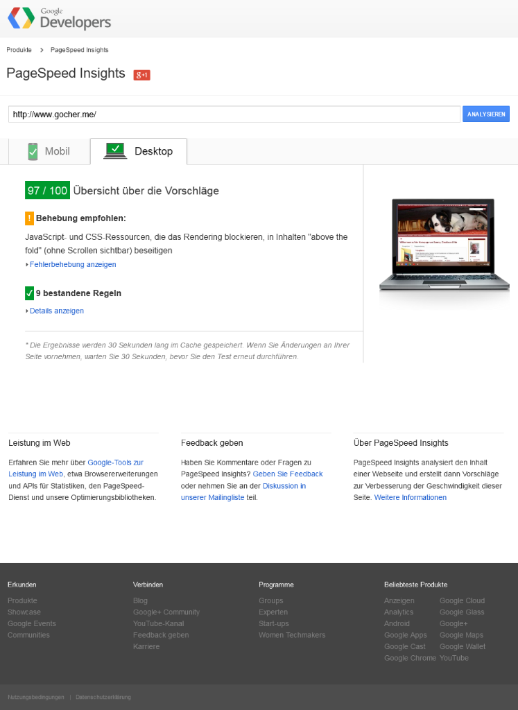518x710 pixels.
Task: Click the Mobil phone icon
Action: (33, 151)
